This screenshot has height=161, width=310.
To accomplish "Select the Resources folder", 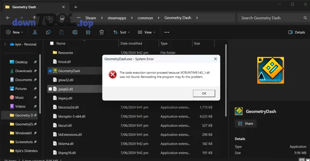I will pos(65,53).
